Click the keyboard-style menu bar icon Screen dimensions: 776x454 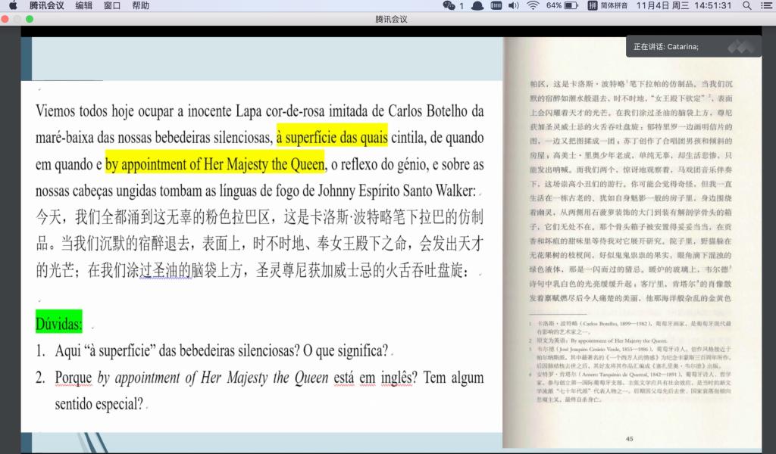pos(496,5)
